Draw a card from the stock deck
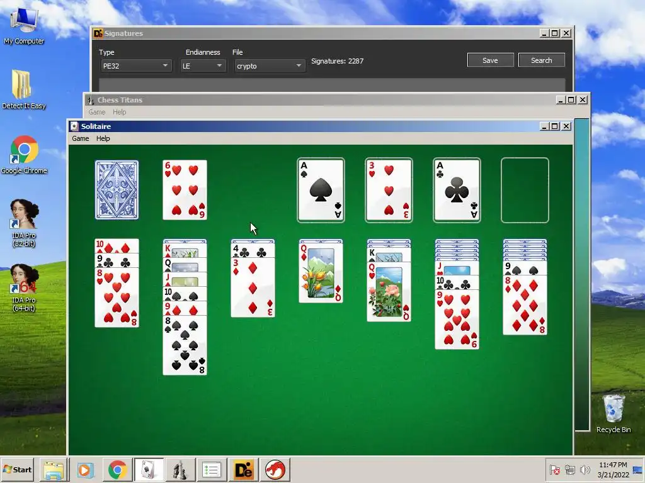This screenshot has width=645, height=483. pos(117,190)
